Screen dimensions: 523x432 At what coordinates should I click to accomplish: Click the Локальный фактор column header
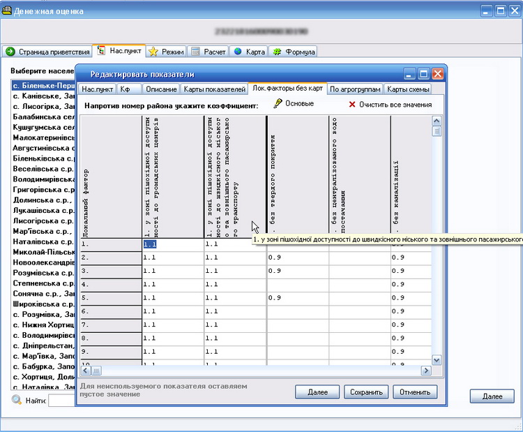coord(111,177)
